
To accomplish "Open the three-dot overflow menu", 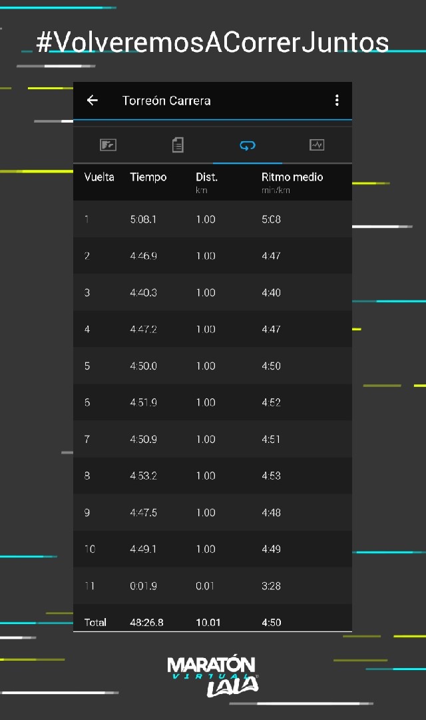I will [337, 101].
